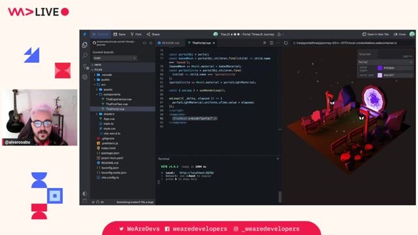
Task: Select the ThePortal.vue editor tab
Action: (201, 43)
